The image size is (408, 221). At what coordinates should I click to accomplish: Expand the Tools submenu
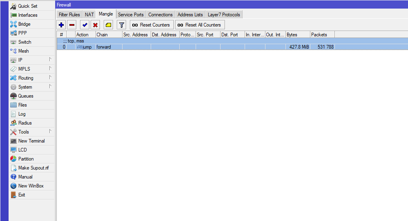(50, 132)
